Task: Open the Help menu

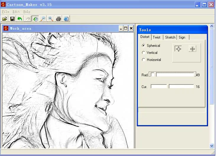Action: pos(27,12)
